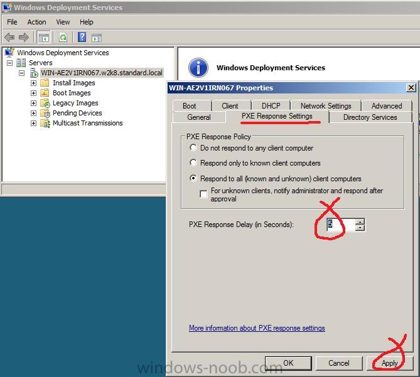Click the OK button
This screenshot has width=420, height=377.
[288, 363]
